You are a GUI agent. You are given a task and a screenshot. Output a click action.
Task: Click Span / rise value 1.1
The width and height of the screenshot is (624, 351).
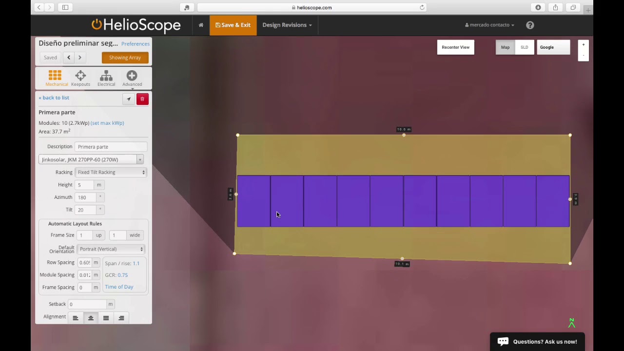136,263
